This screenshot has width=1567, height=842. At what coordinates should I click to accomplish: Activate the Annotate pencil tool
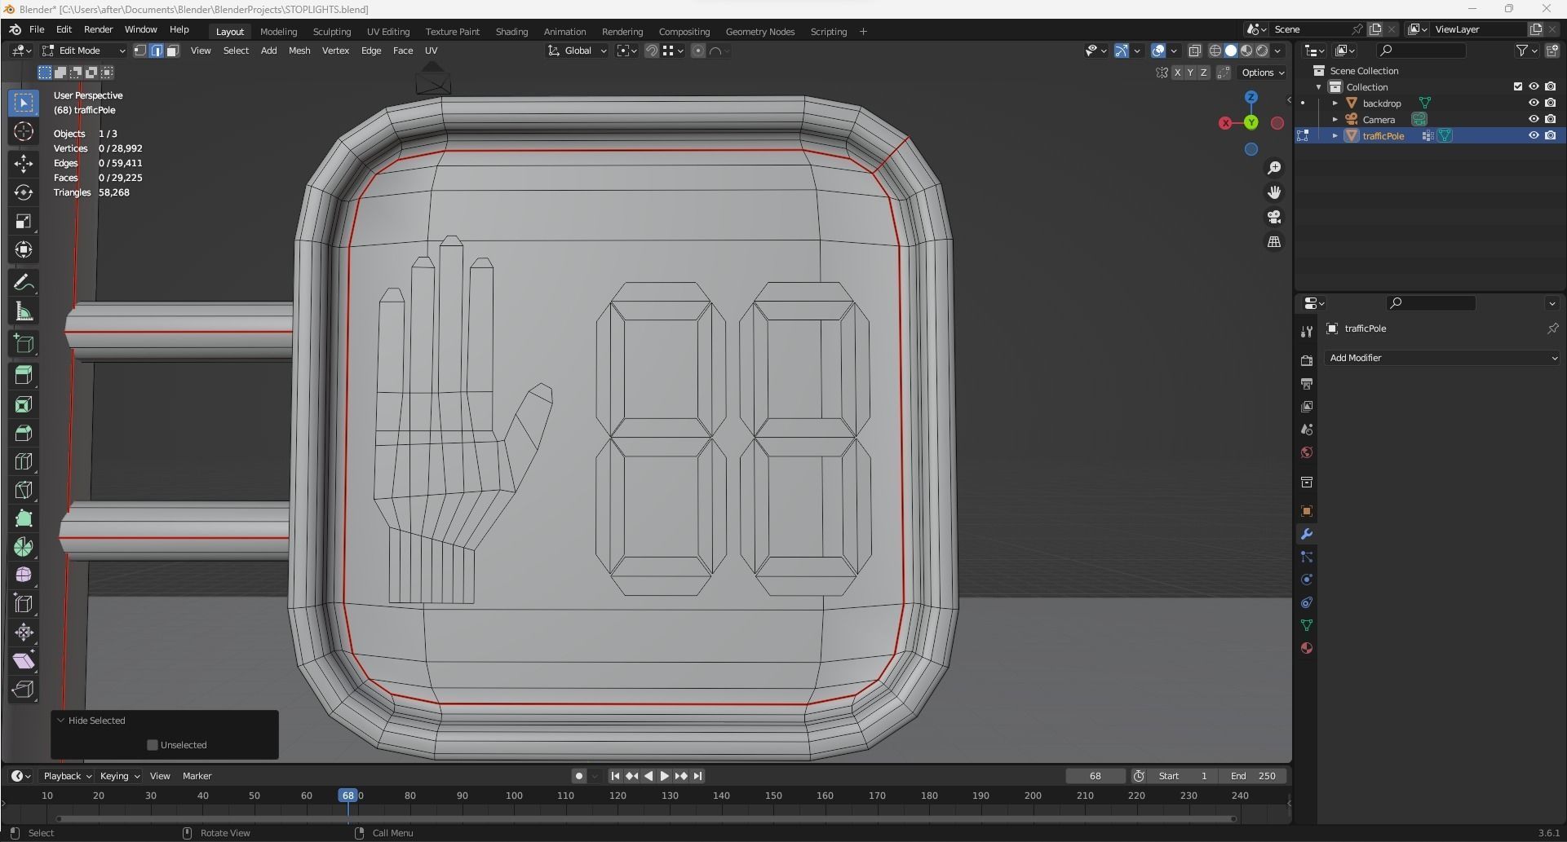[x=24, y=283]
